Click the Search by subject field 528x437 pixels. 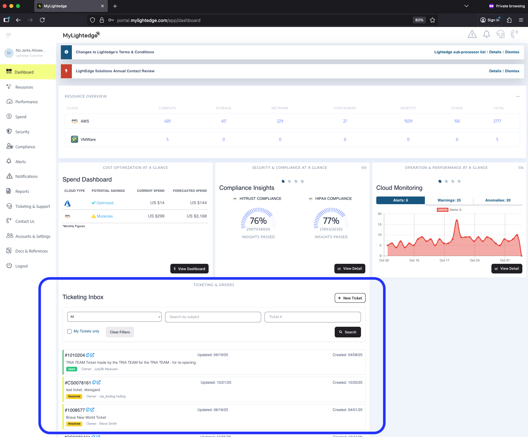coord(213,317)
